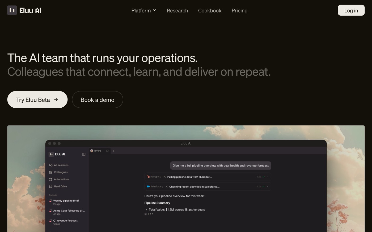Open All sessions in the sidebar
Screen dimensions: 372x232
59,165
